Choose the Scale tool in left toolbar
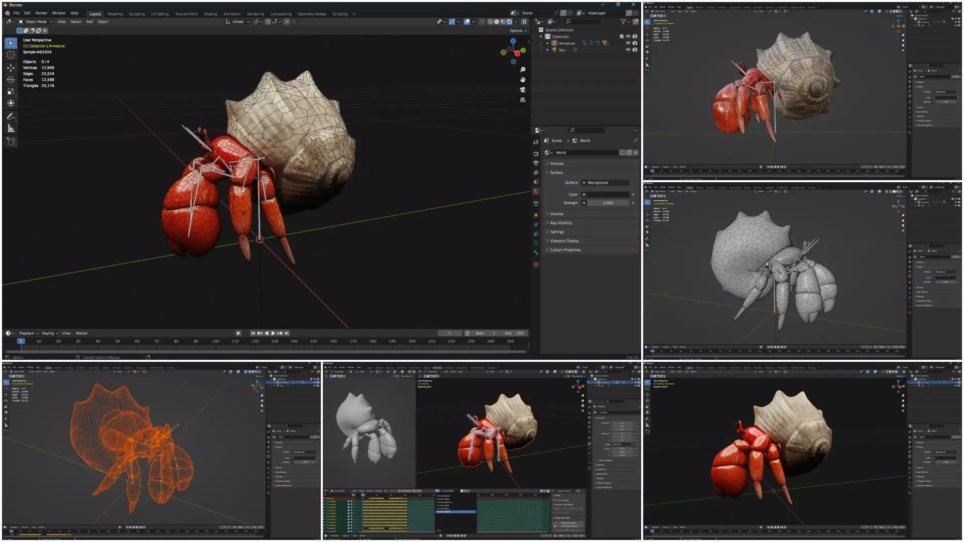964x542 pixels. coord(11,91)
